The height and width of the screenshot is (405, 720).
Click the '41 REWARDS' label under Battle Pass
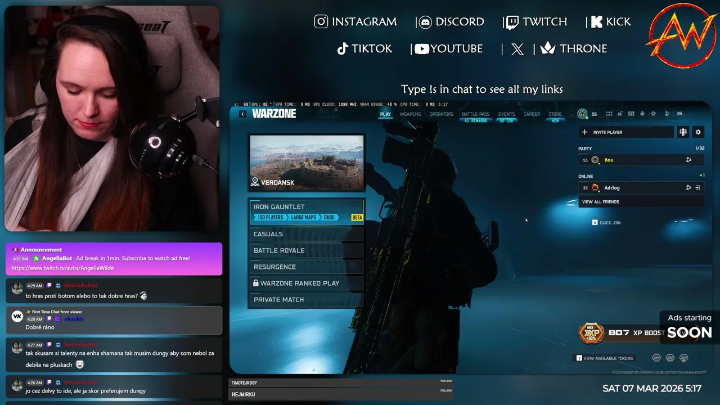[x=476, y=120]
